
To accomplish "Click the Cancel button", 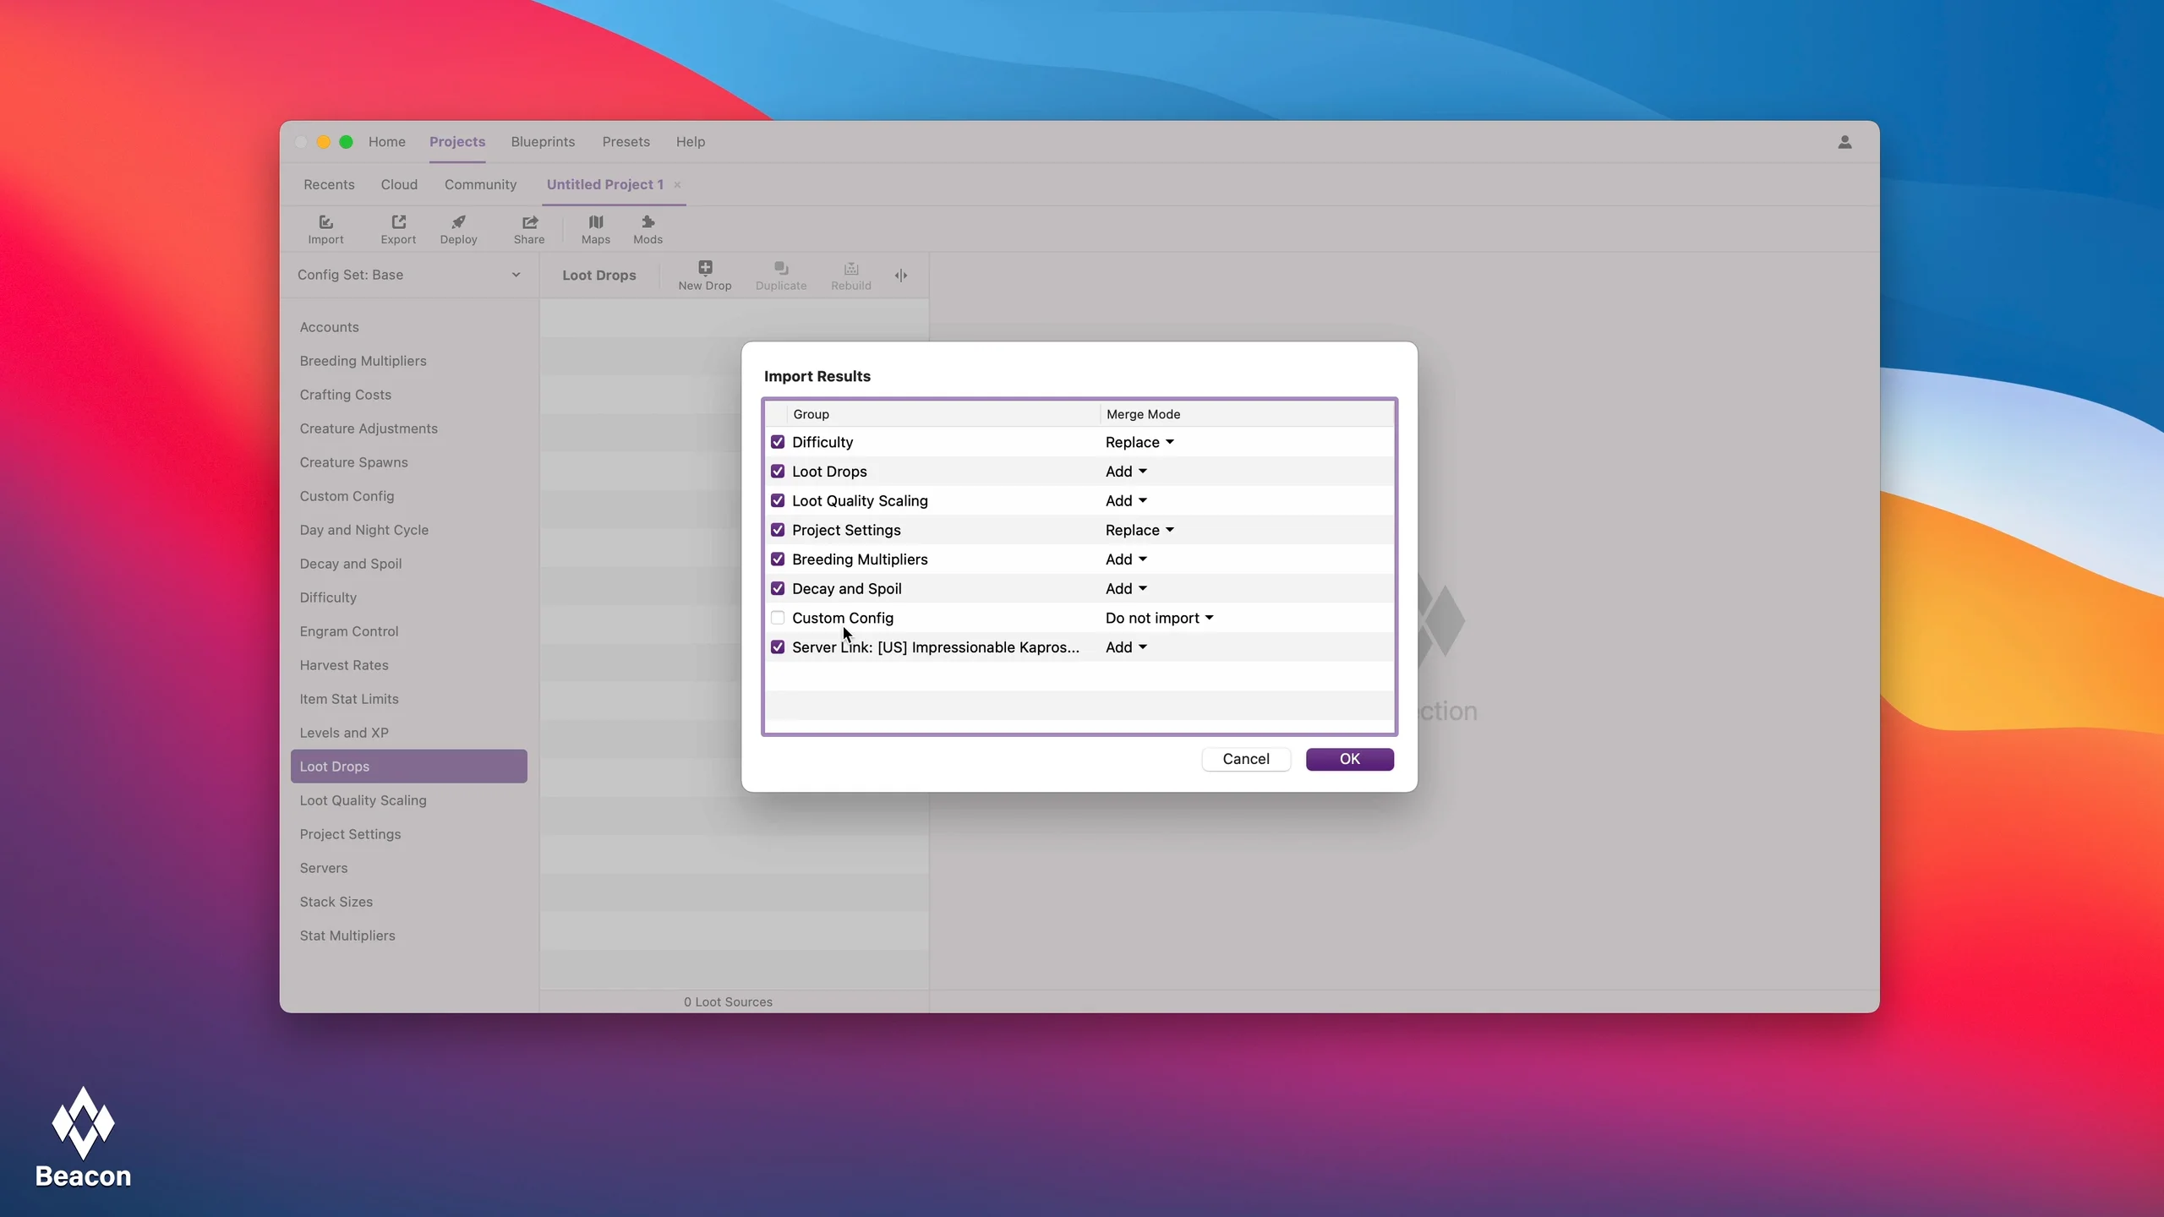I will coord(1245,759).
